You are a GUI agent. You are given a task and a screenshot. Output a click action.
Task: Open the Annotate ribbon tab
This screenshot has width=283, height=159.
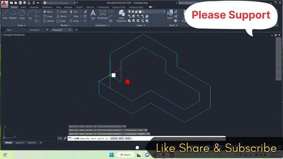pos(34,7)
